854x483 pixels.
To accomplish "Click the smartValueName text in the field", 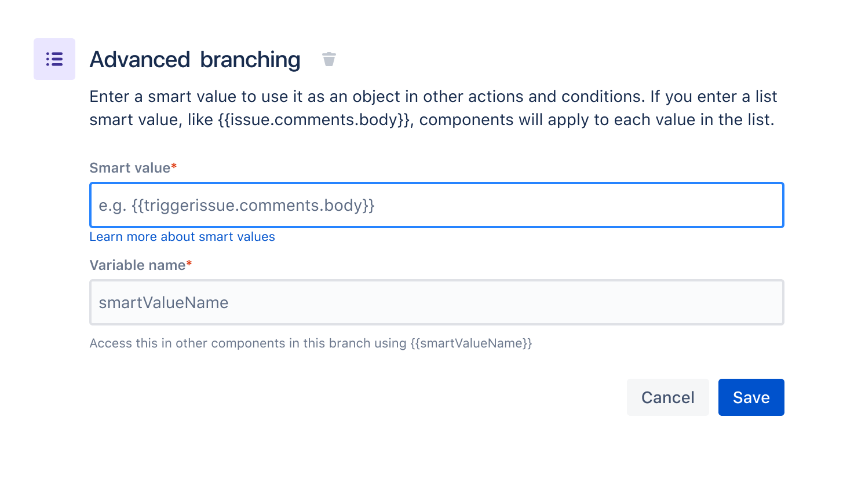I will click(163, 303).
